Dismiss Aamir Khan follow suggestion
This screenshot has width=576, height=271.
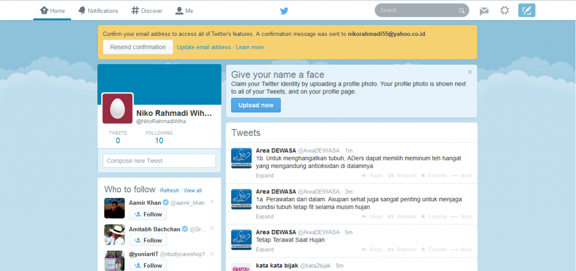[212, 202]
